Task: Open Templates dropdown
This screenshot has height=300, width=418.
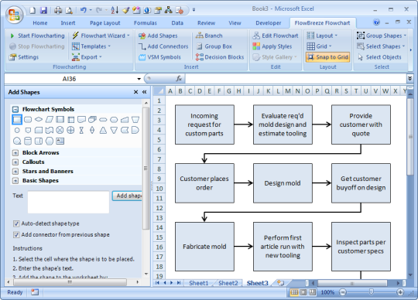Action: coord(91,46)
